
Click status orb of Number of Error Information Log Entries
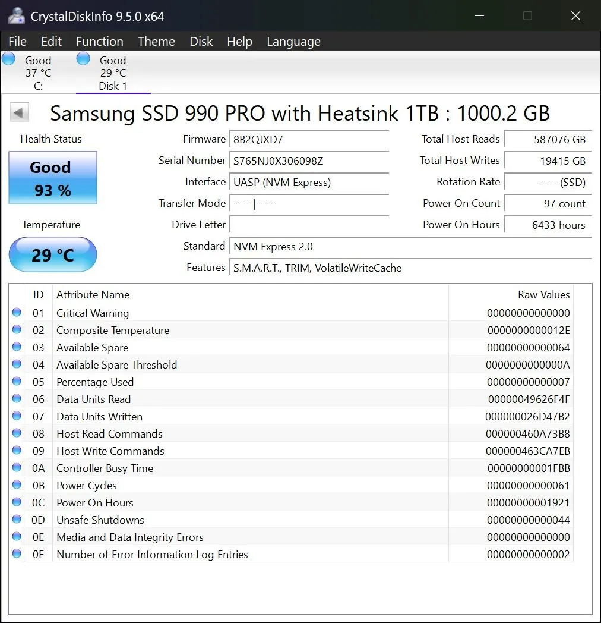(x=17, y=553)
